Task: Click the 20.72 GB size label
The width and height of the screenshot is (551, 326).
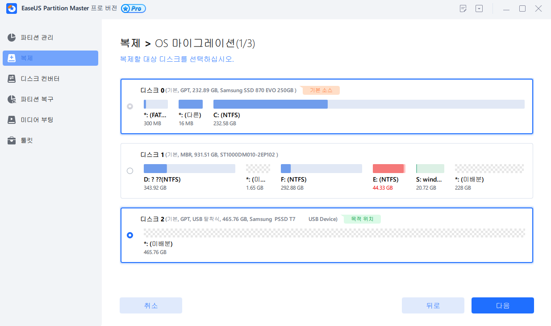Action: (x=426, y=188)
